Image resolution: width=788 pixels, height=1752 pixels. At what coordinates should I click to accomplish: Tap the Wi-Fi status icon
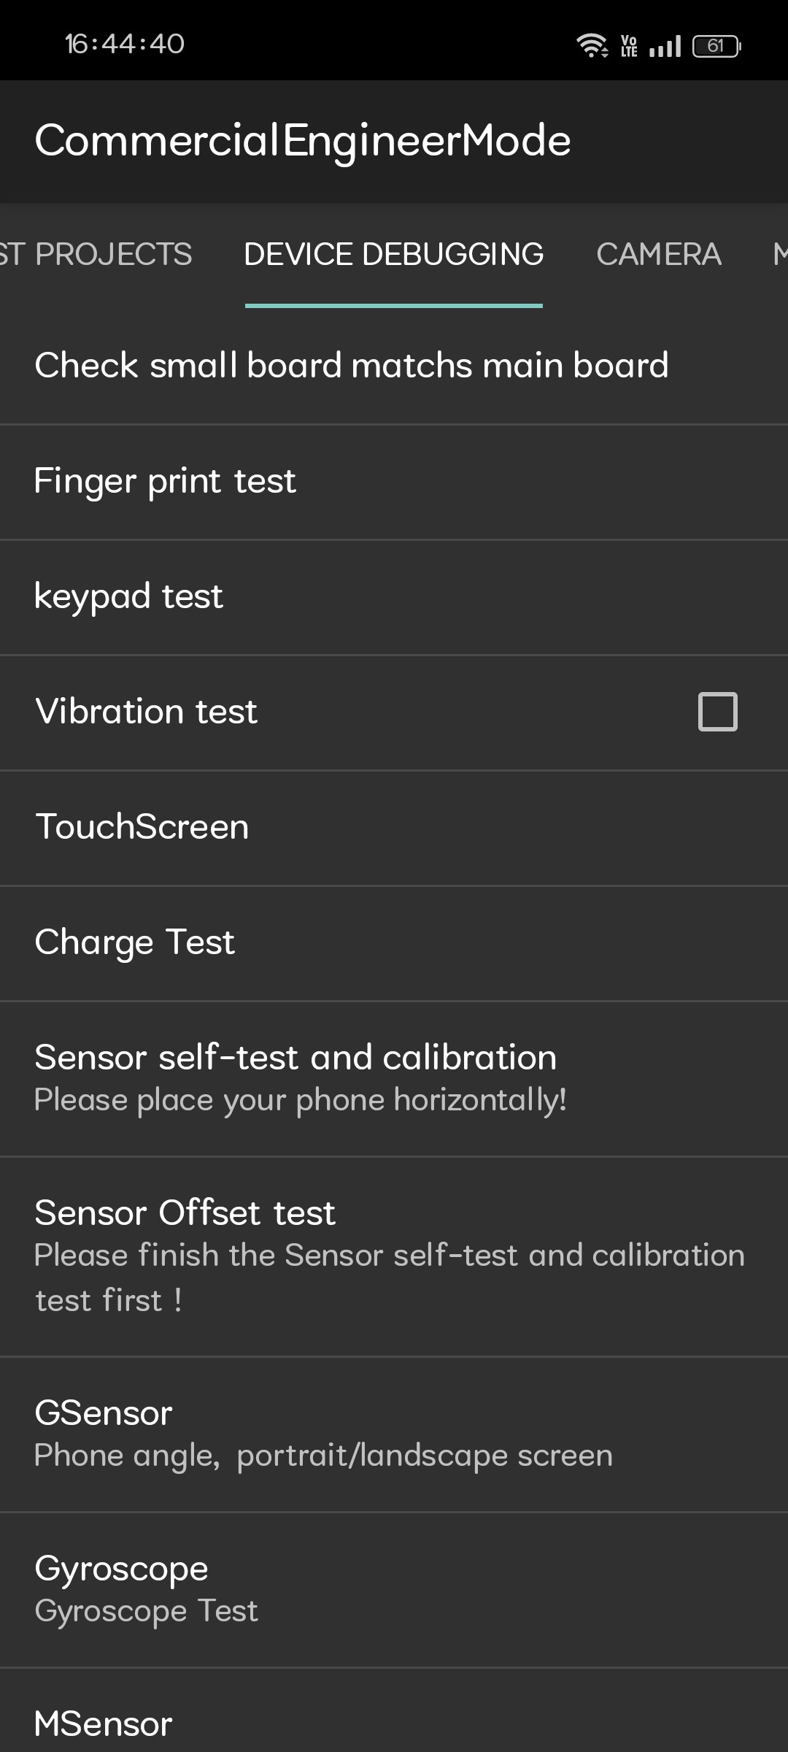tap(591, 45)
